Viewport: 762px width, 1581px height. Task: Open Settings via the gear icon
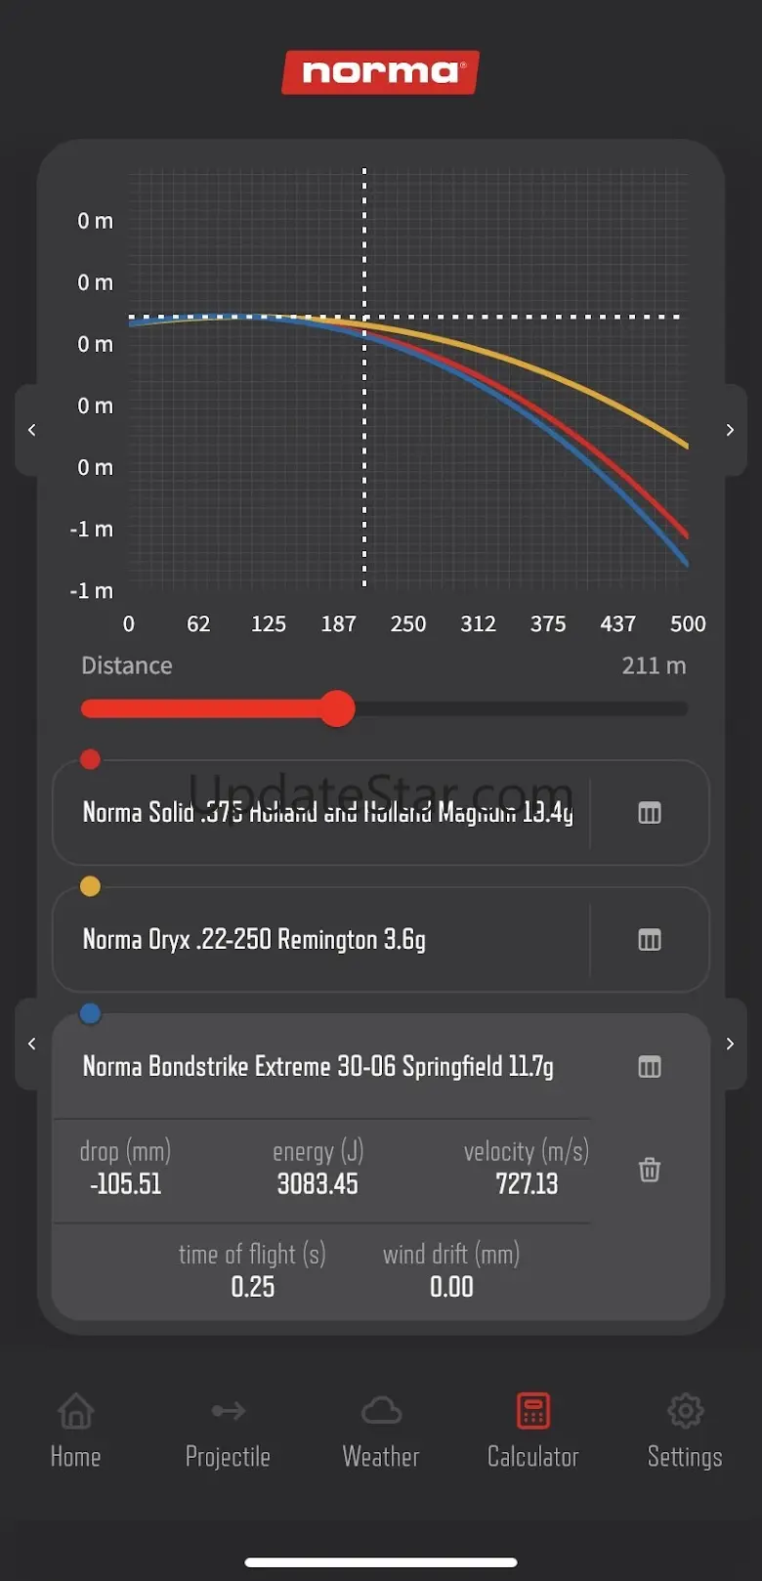pos(685,1412)
